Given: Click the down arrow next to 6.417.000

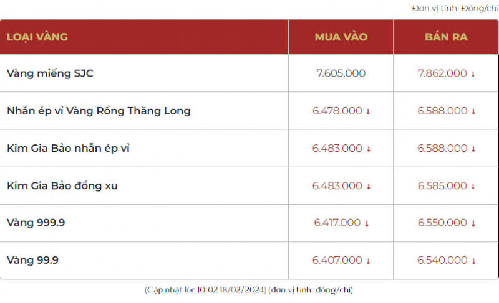Looking at the screenshot, I should point(368,224).
